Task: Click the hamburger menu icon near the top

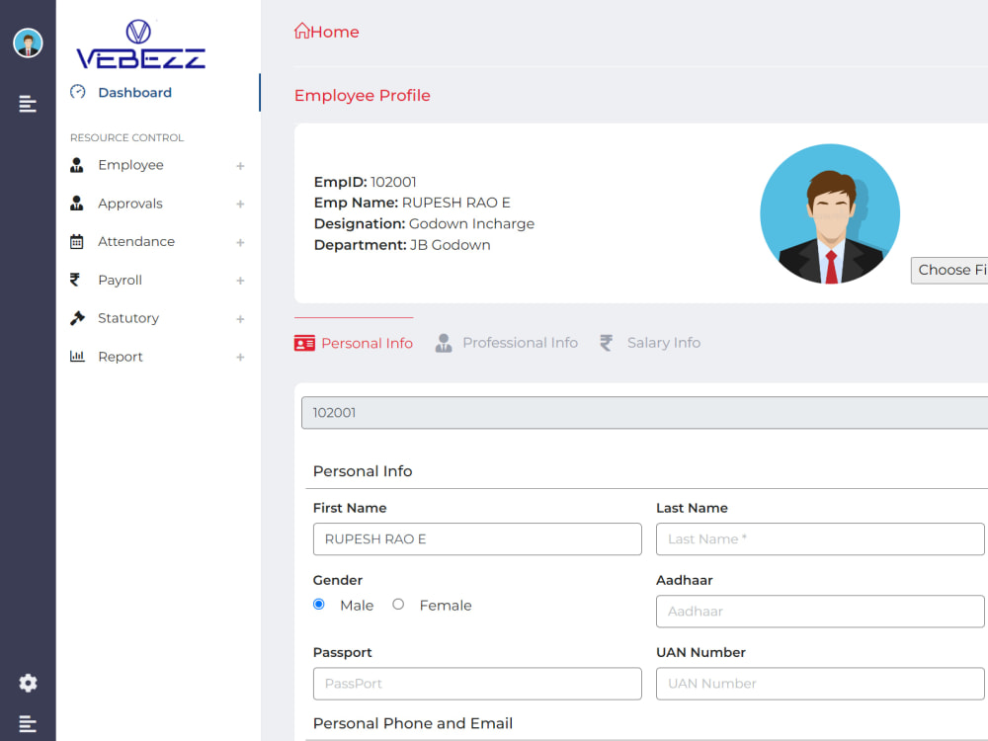Action: [27, 104]
